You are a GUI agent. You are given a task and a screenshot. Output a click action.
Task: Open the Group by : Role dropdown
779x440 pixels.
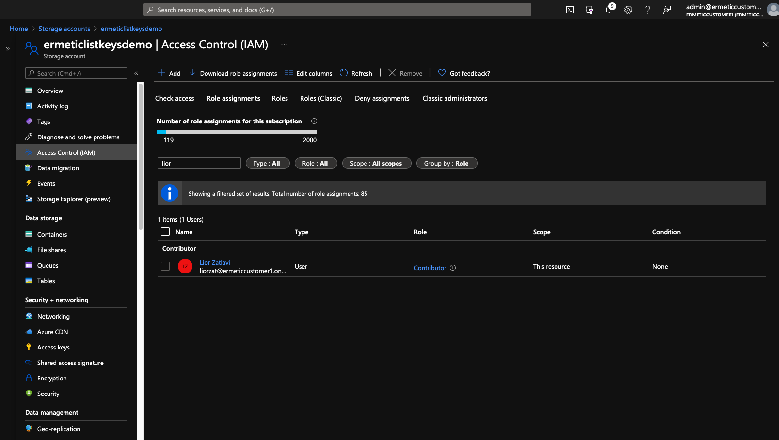tap(447, 163)
